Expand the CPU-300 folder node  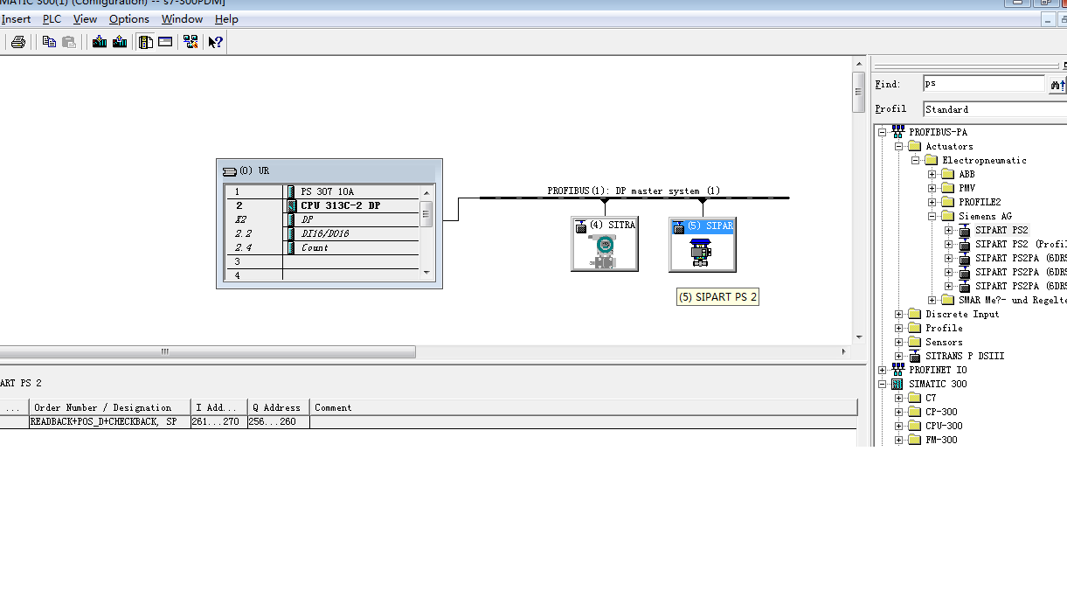click(x=898, y=427)
